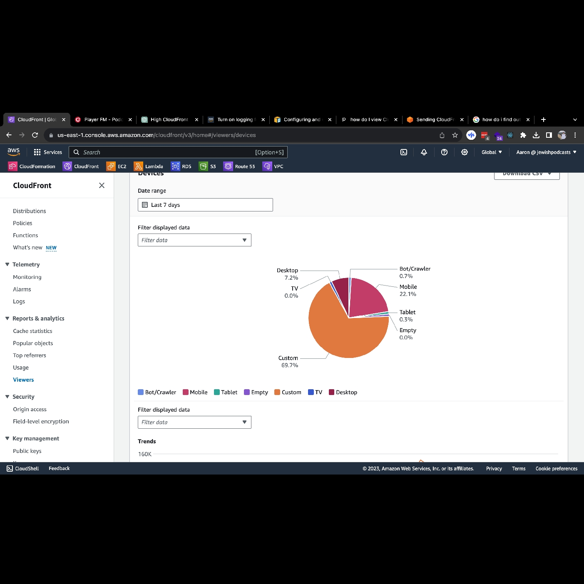This screenshot has width=584, height=584.
Task: Toggle the Mobile series in legend
Action: click(x=195, y=392)
